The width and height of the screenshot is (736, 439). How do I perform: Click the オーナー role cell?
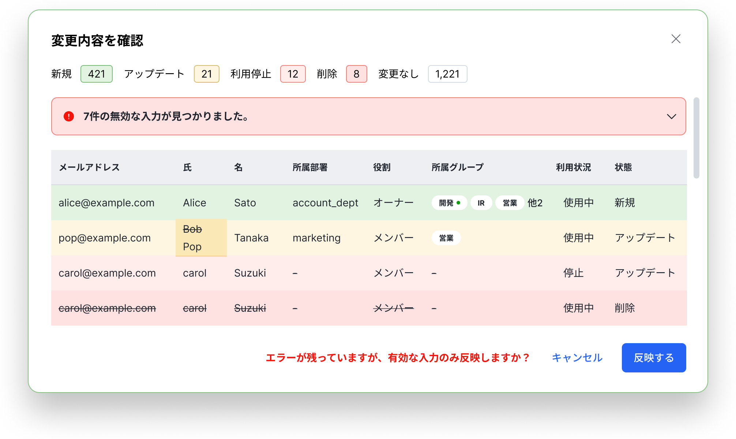[x=393, y=203]
